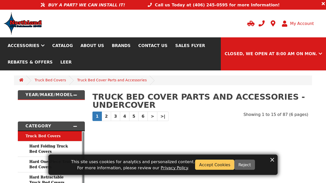Image resolution: width=326 pixels, height=183 pixels.
Task: Open Truck Bed Cover Parts and Accessories breadcrumb
Action: pos(112,80)
